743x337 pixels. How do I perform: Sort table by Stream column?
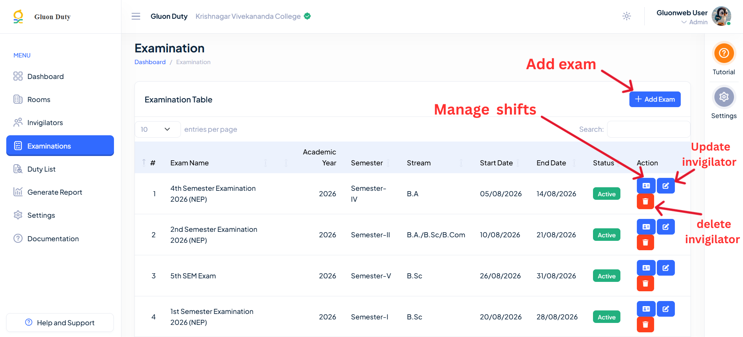[418, 163]
